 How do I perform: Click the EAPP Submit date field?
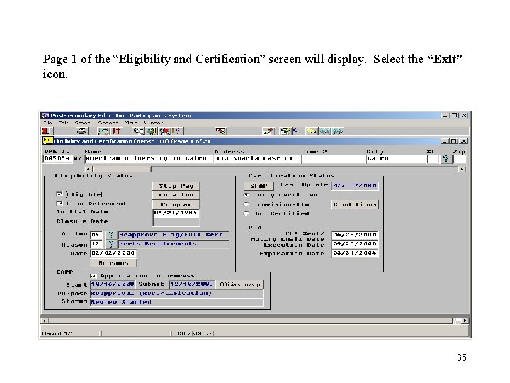coord(192,284)
